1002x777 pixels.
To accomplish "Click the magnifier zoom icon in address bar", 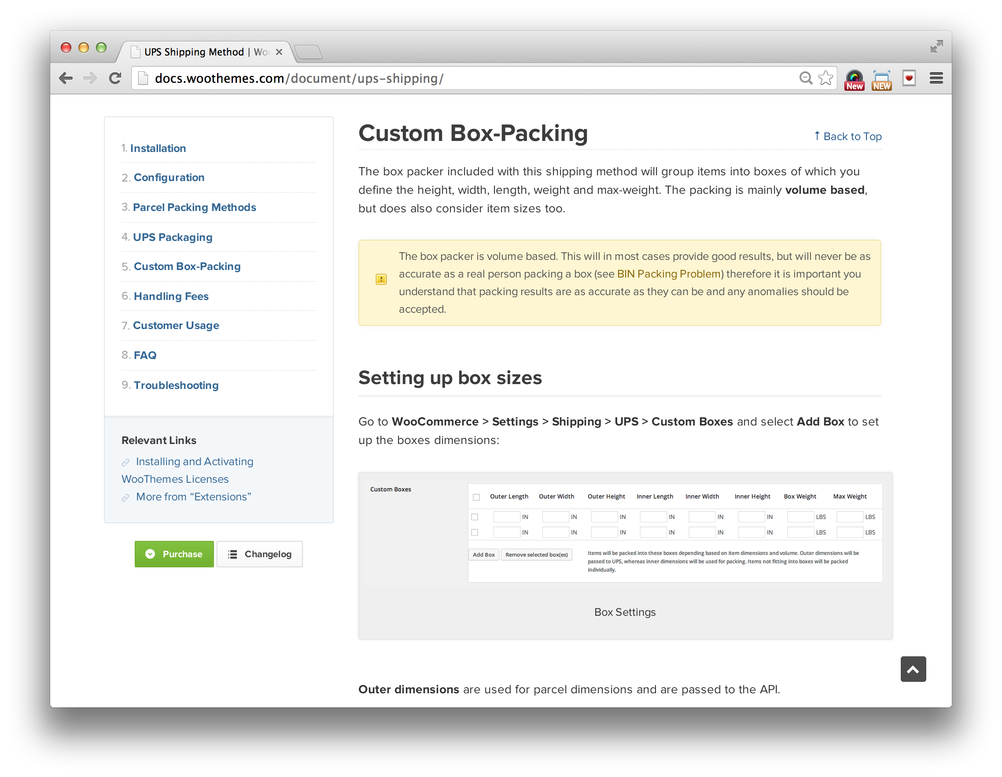I will pos(805,78).
